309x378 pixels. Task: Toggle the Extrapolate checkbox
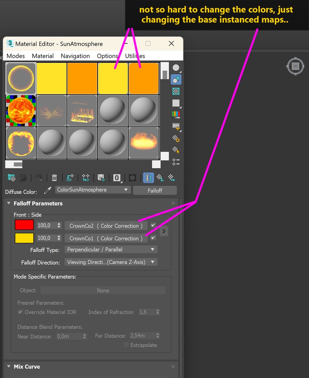click(x=126, y=345)
